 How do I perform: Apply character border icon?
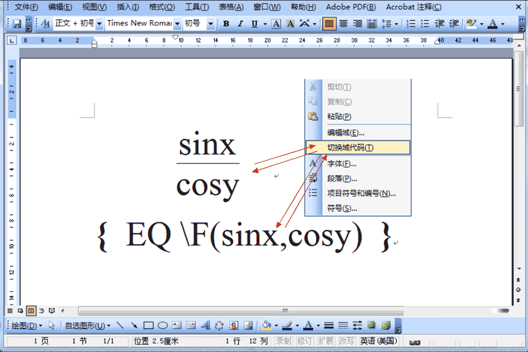pos(276,23)
